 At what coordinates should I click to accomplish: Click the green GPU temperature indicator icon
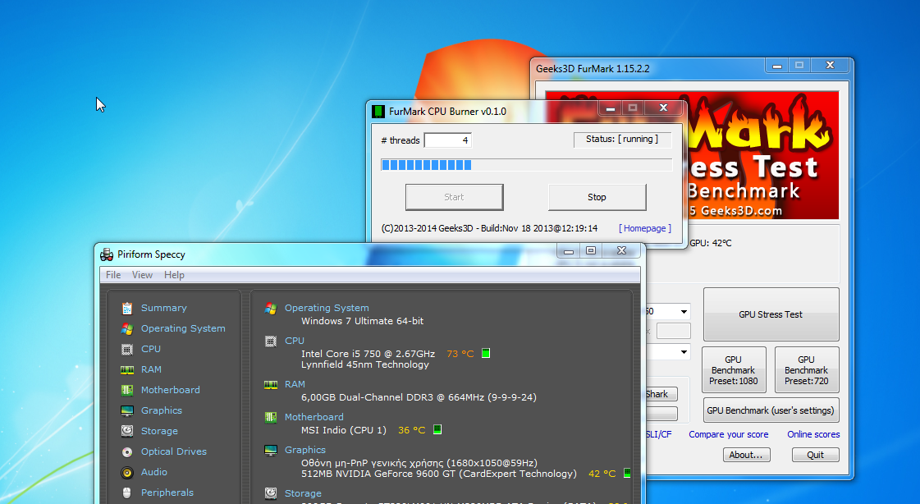click(627, 473)
